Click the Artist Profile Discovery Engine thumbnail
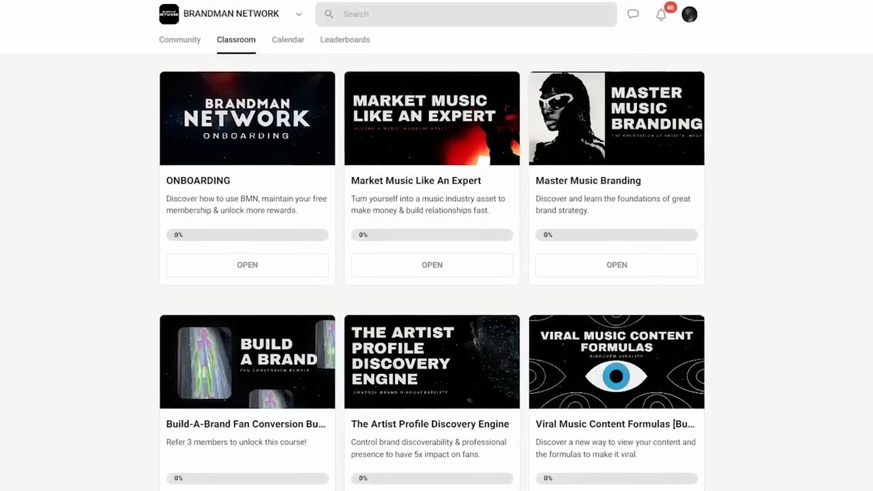 (x=432, y=361)
